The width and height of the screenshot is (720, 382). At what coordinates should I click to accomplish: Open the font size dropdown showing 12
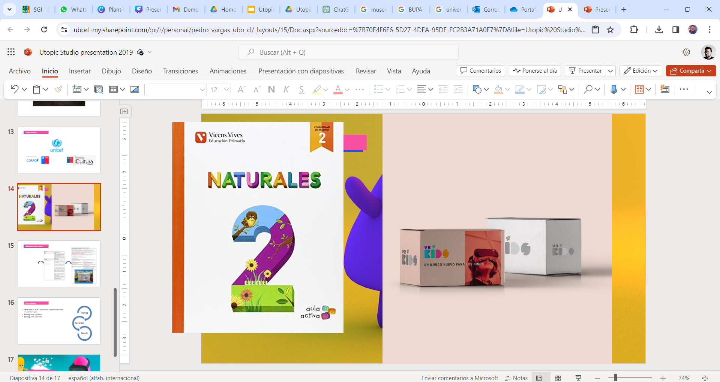[x=226, y=90]
